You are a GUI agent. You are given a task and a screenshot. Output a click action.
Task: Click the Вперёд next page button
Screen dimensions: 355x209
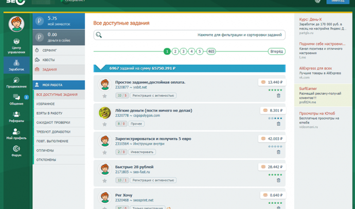click(276, 51)
